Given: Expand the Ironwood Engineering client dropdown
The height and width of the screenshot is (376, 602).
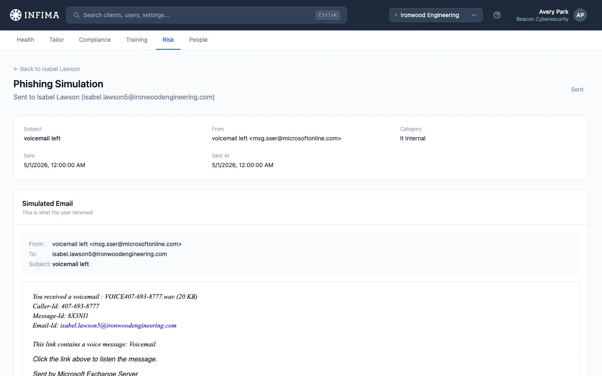Looking at the screenshot, I should (436, 15).
